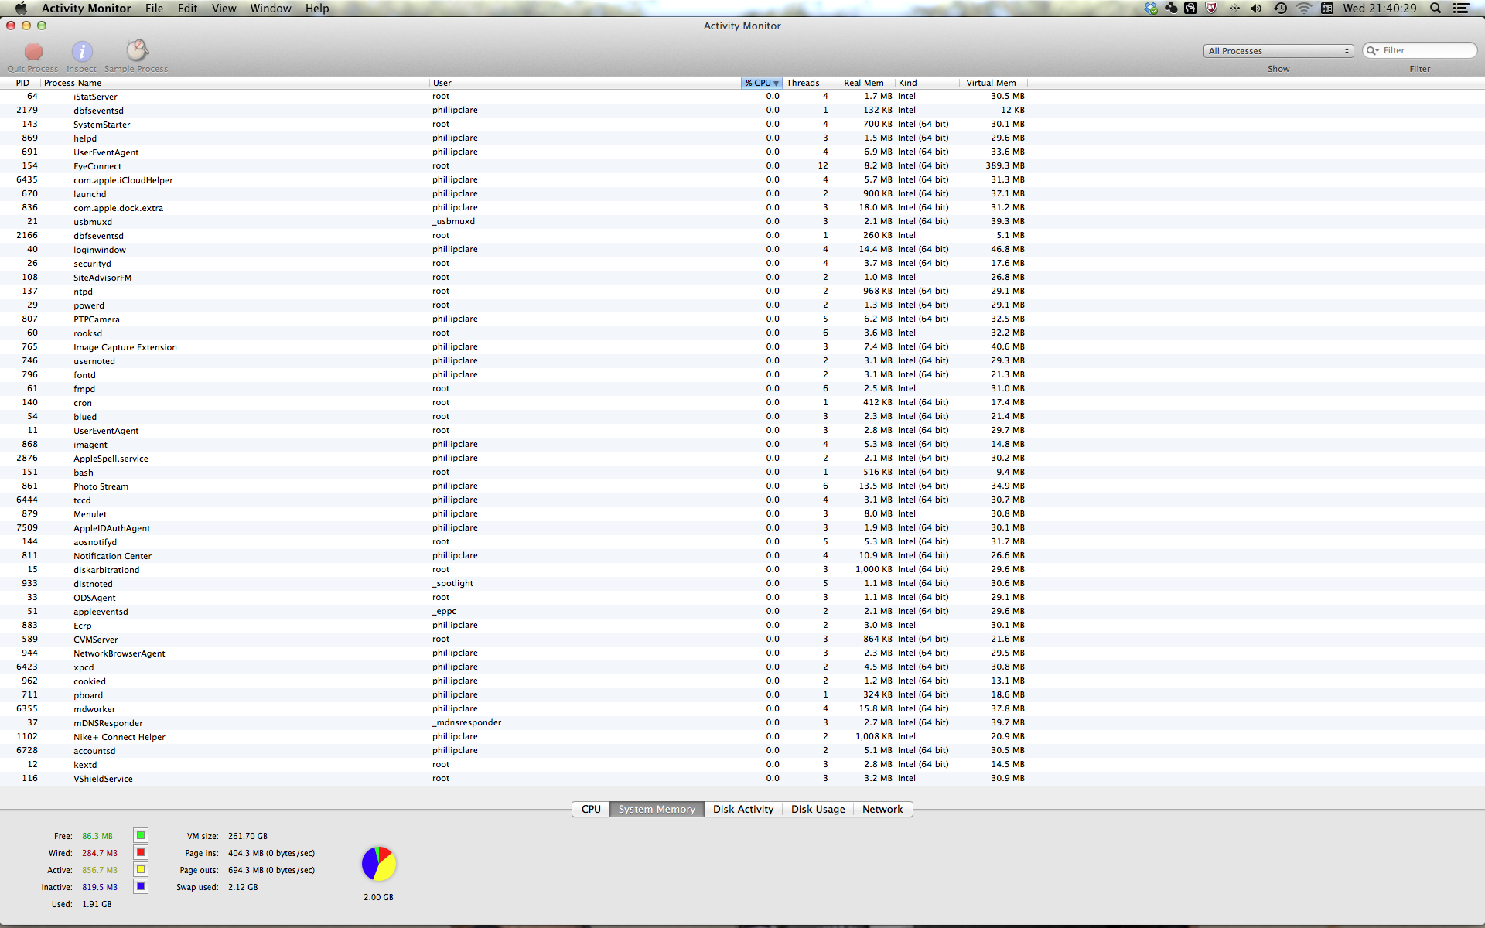Click the yellow Active memory color swatch

141,869
